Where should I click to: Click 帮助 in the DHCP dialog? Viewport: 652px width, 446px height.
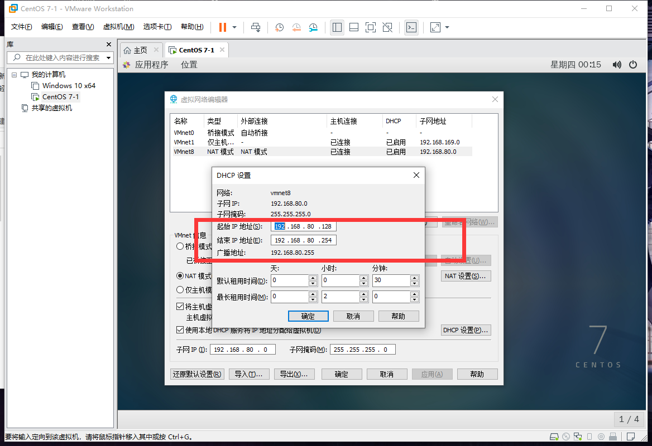(399, 316)
